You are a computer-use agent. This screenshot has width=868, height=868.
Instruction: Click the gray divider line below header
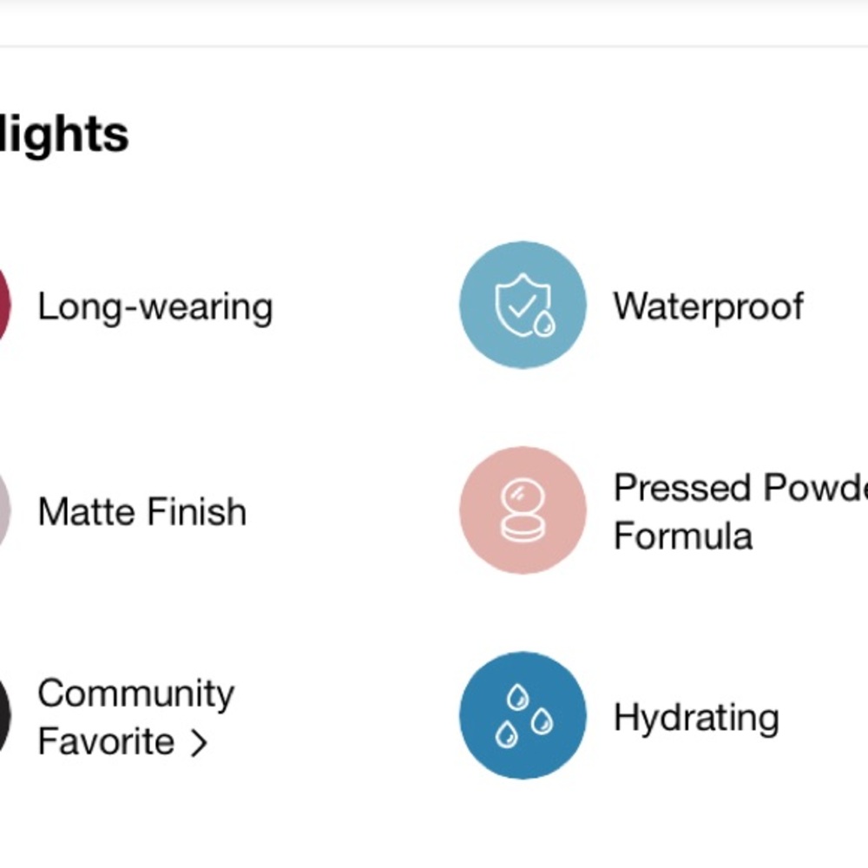click(x=434, y=46)
